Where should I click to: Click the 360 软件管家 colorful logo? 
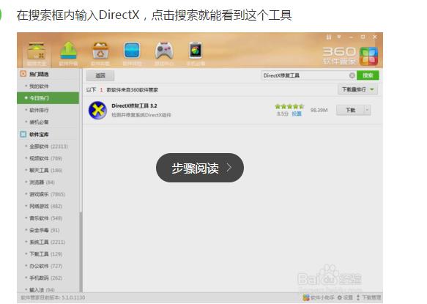(x=368, y=56)
